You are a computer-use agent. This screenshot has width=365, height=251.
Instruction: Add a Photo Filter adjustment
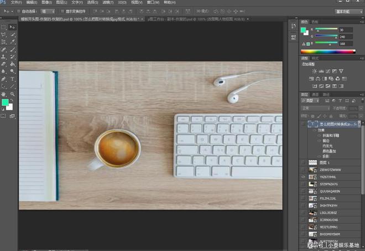coord(331,79)
